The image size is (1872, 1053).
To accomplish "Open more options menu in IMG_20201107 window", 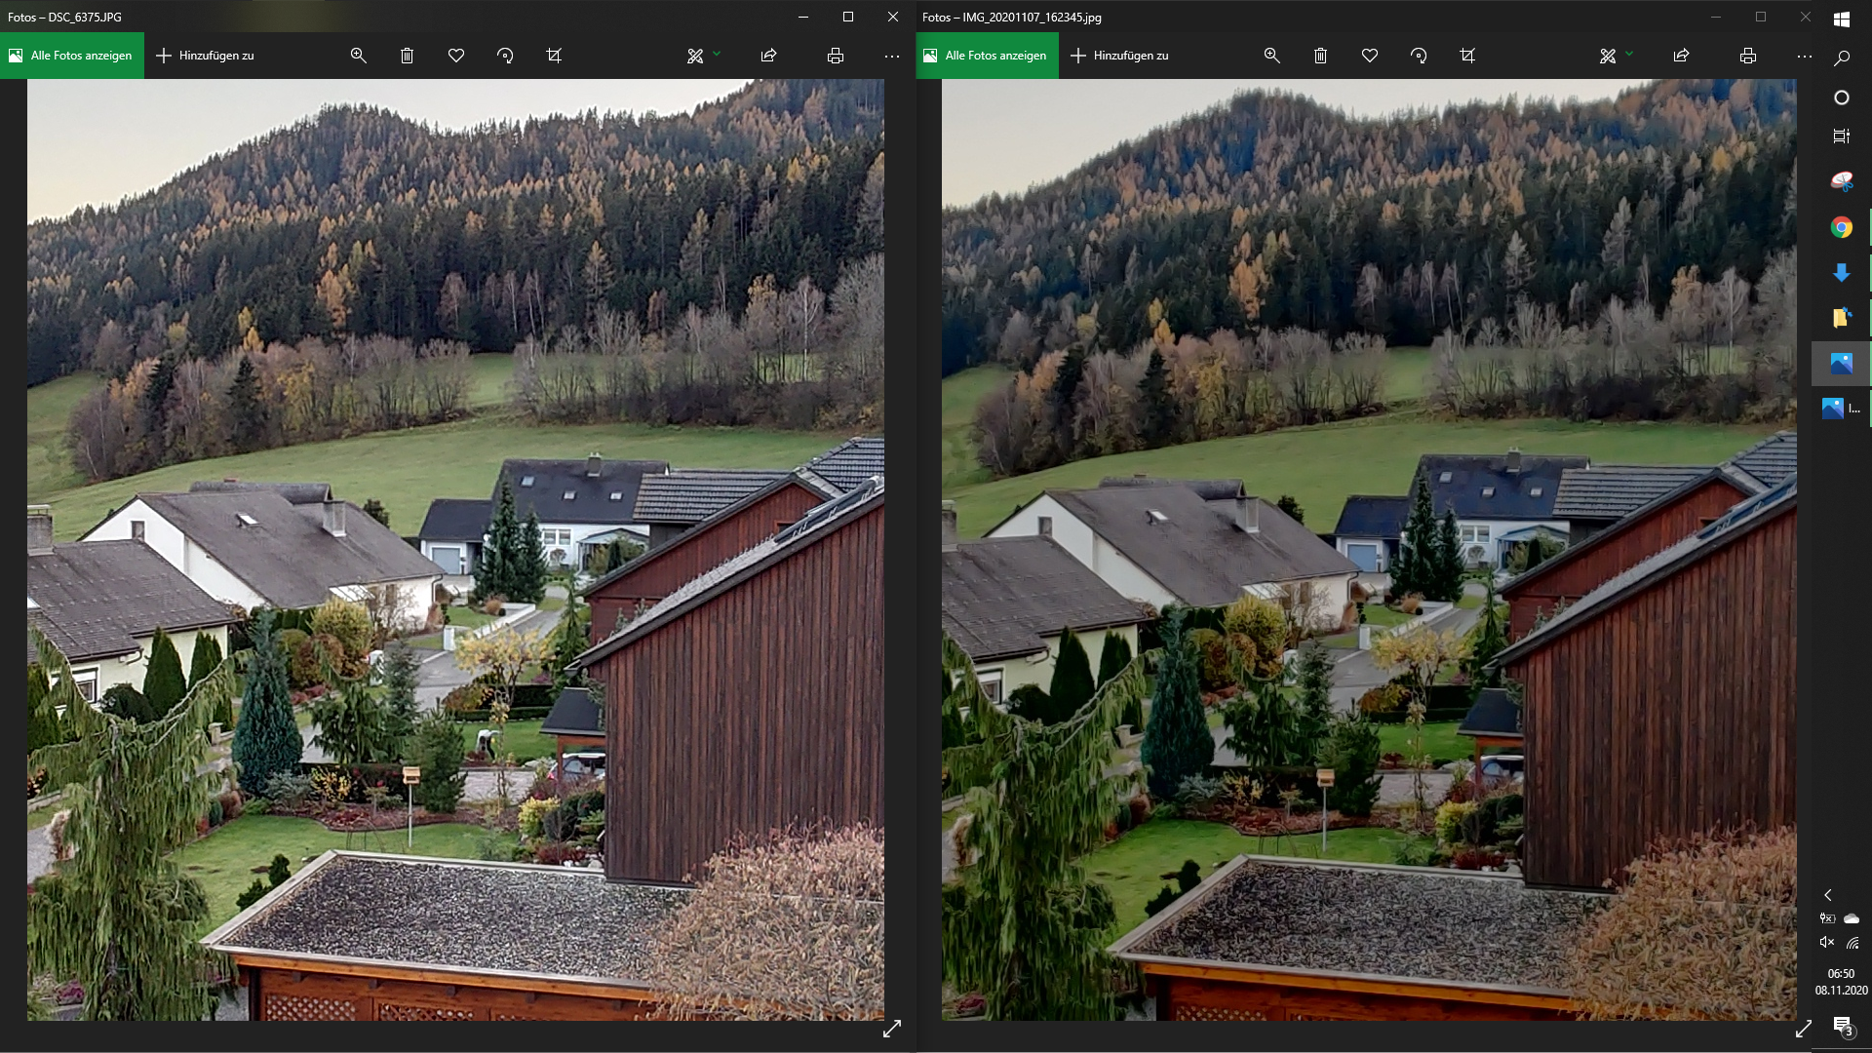I will [1805, 56].
